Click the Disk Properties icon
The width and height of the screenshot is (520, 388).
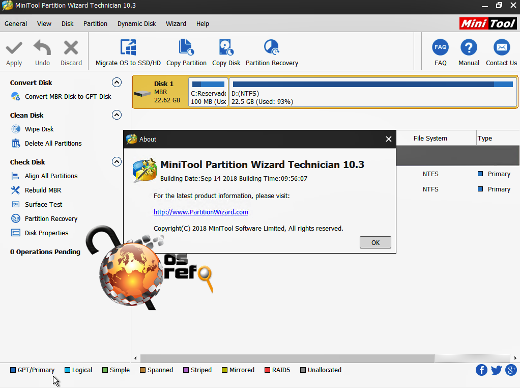pyautogui.click(x=16, y=233)
